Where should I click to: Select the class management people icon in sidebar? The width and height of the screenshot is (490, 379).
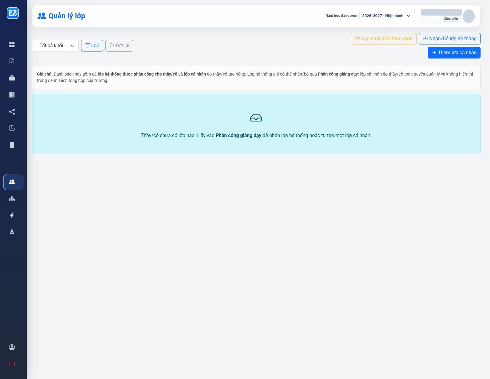pos(13,182)
